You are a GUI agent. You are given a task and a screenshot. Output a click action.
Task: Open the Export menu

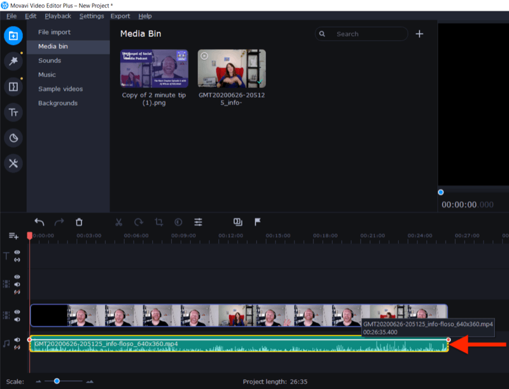coord(120,16)
